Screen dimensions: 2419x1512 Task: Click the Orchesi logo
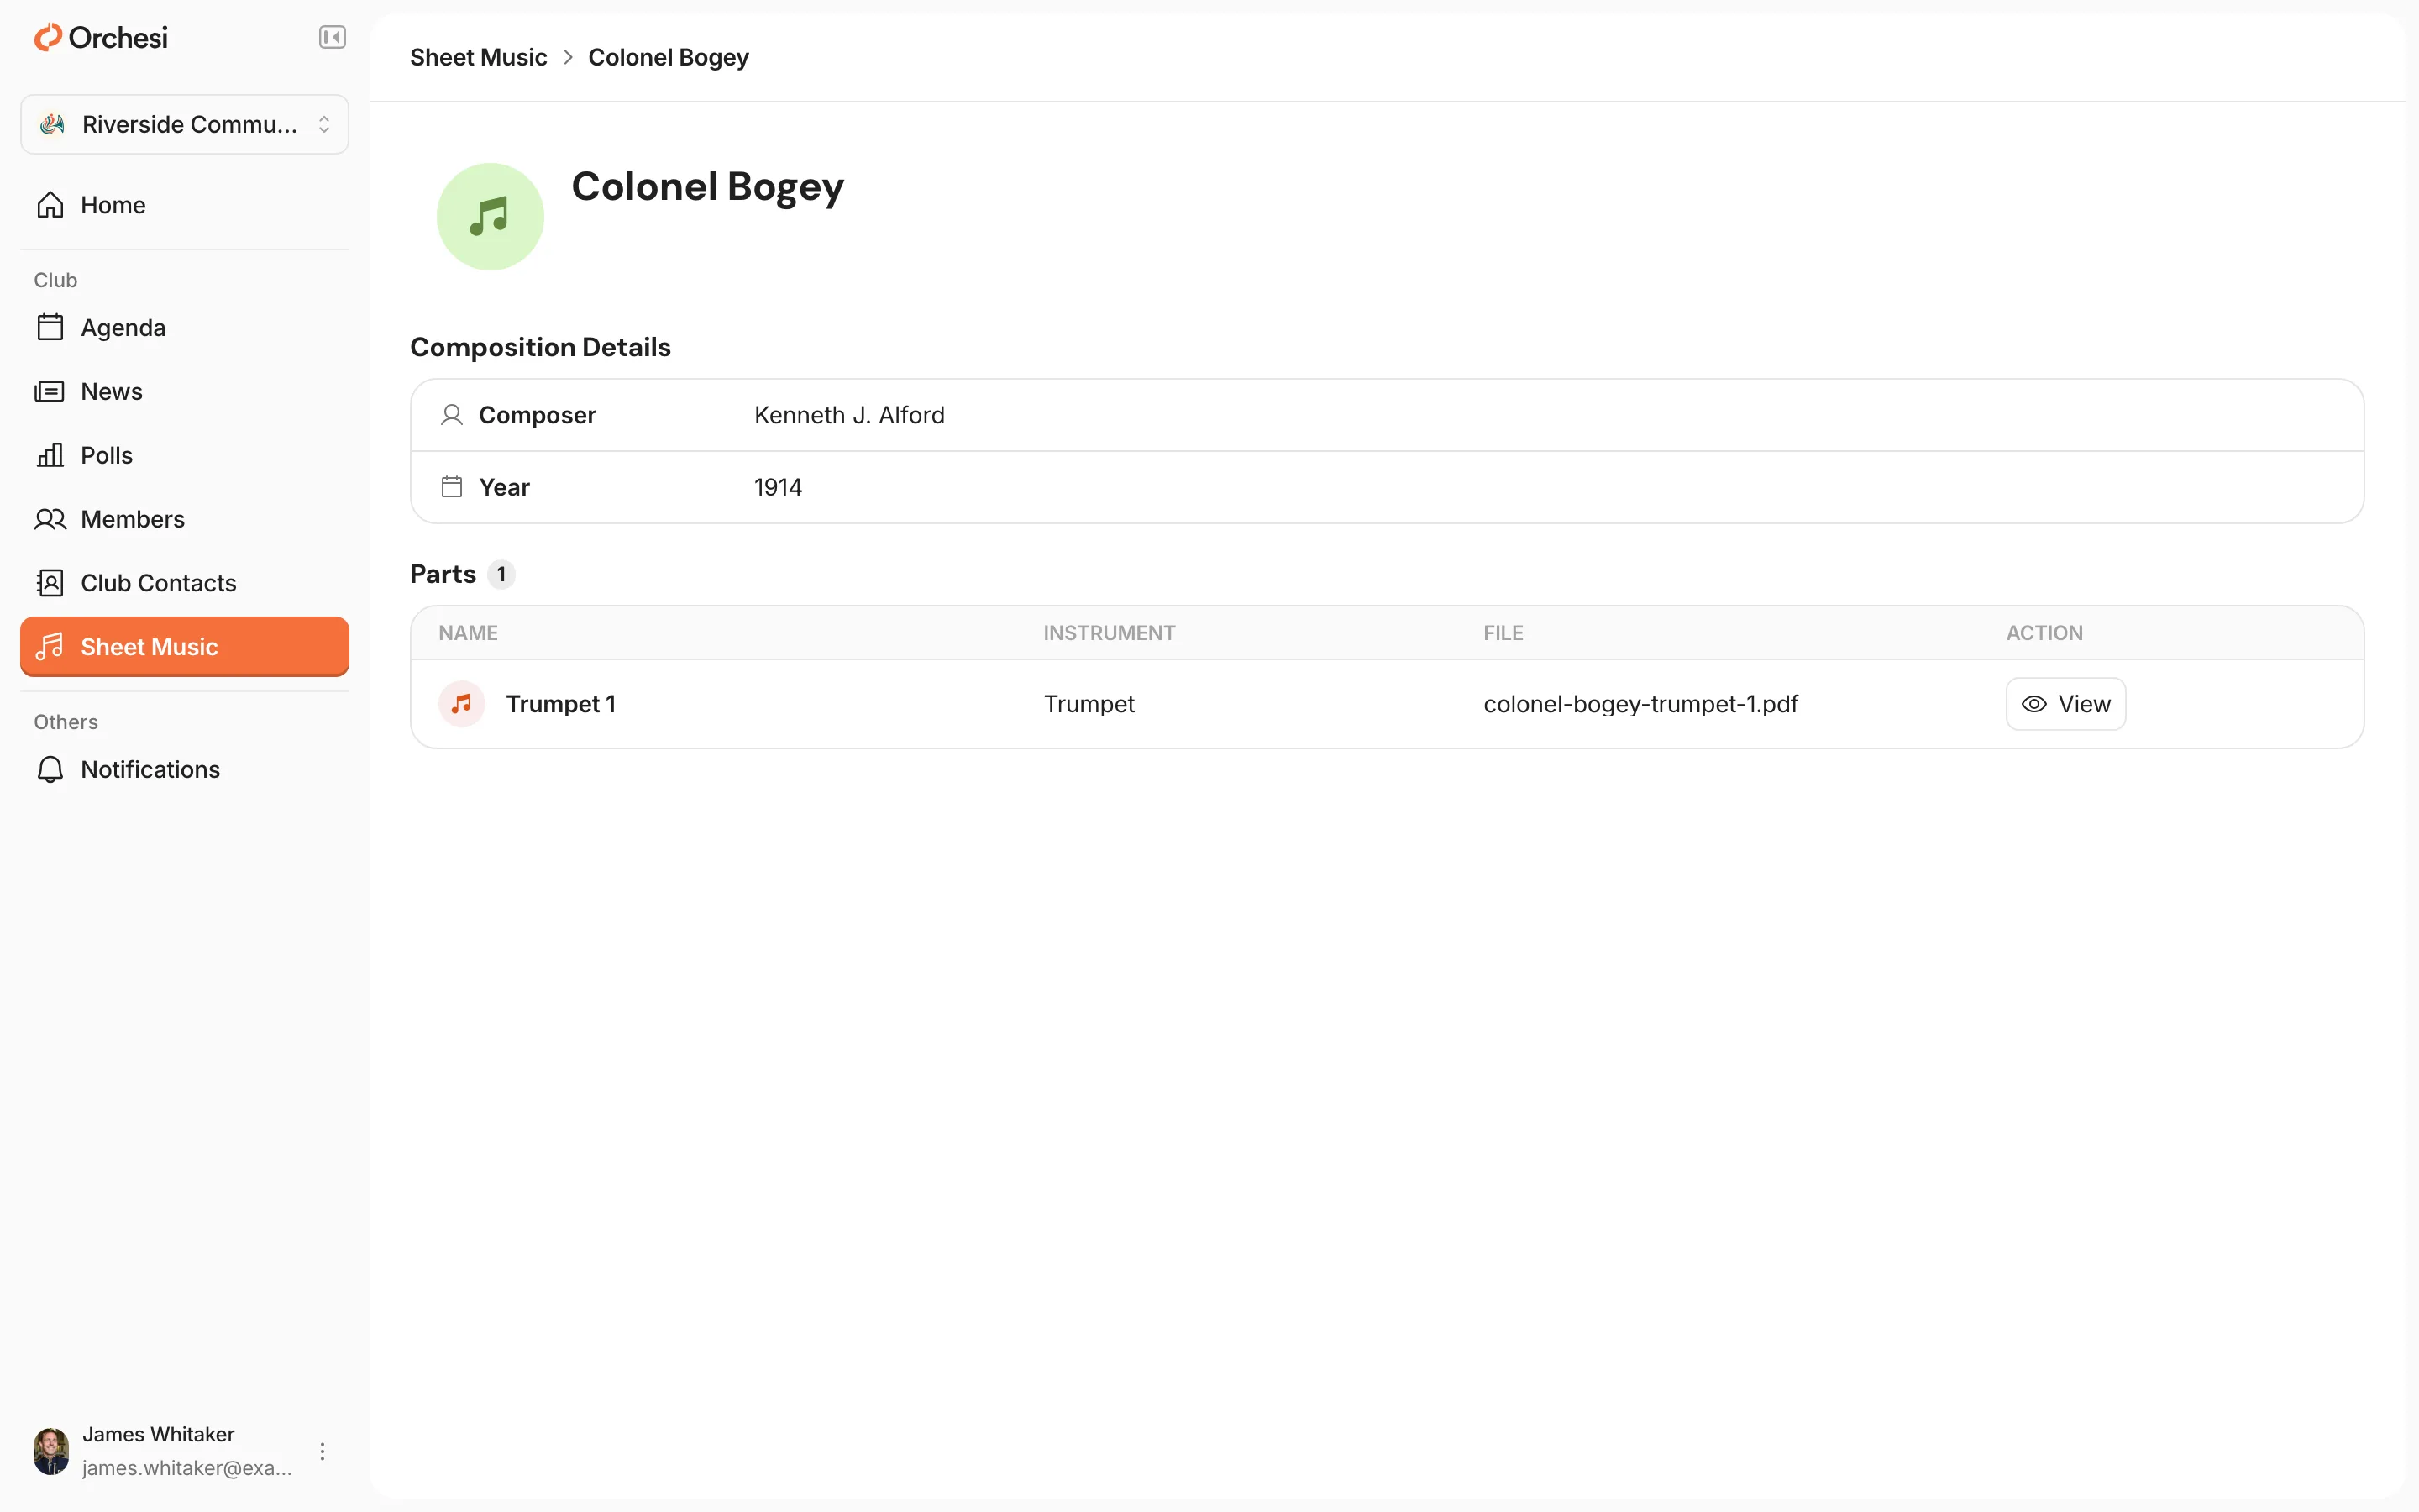(101, 38)
